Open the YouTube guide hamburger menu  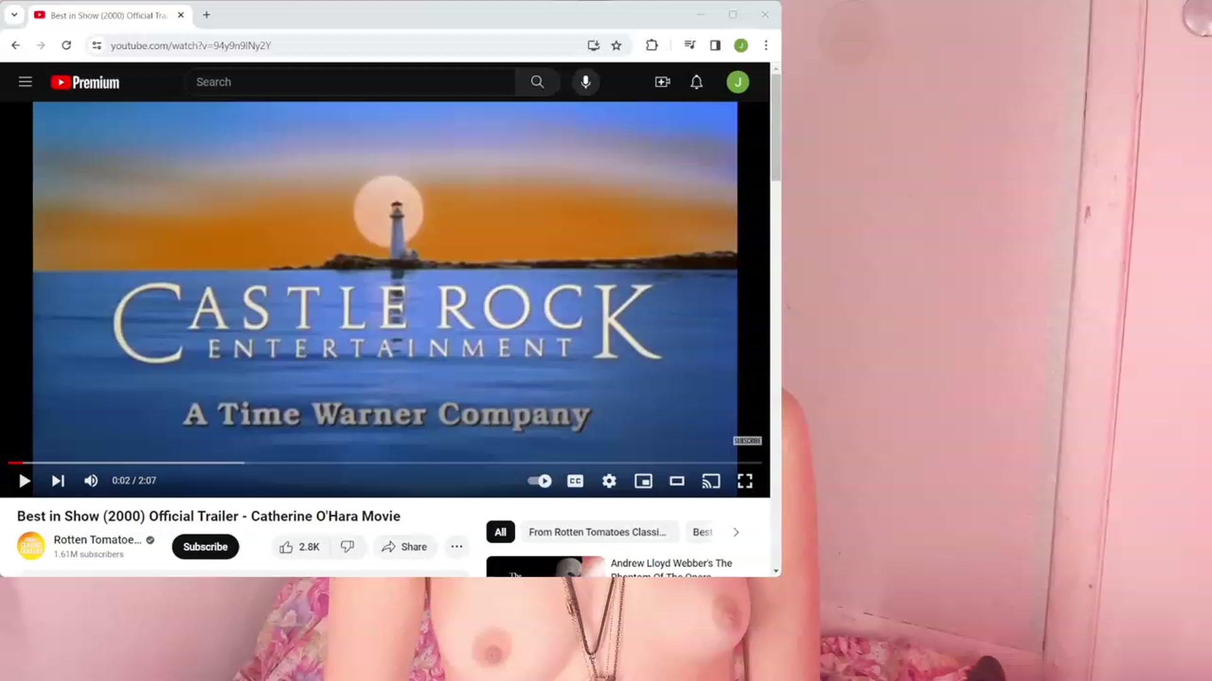pyautogui.click(x=25, y=82)
